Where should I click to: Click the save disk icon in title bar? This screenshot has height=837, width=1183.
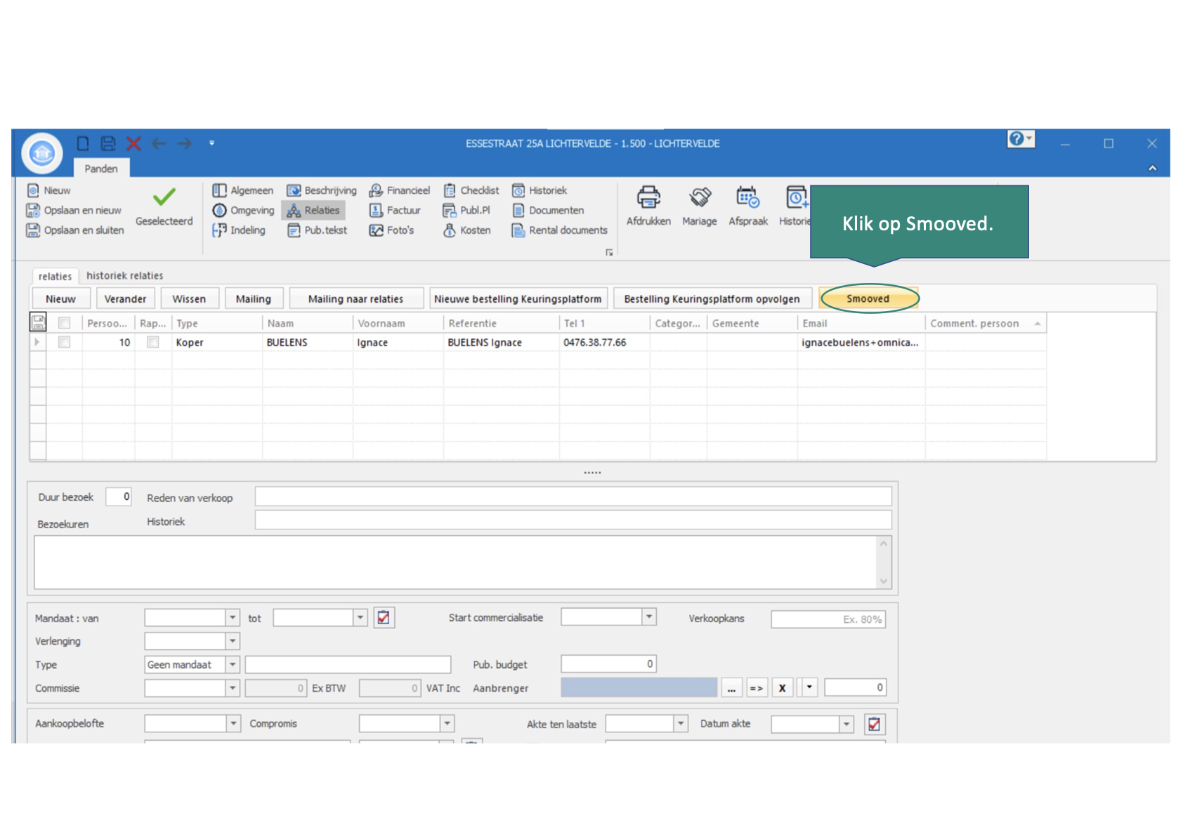pos(108,143)
